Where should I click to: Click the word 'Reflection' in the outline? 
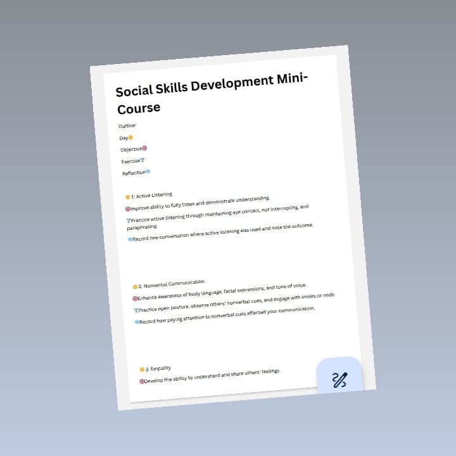pyautogui.click(x=134, y=173)
